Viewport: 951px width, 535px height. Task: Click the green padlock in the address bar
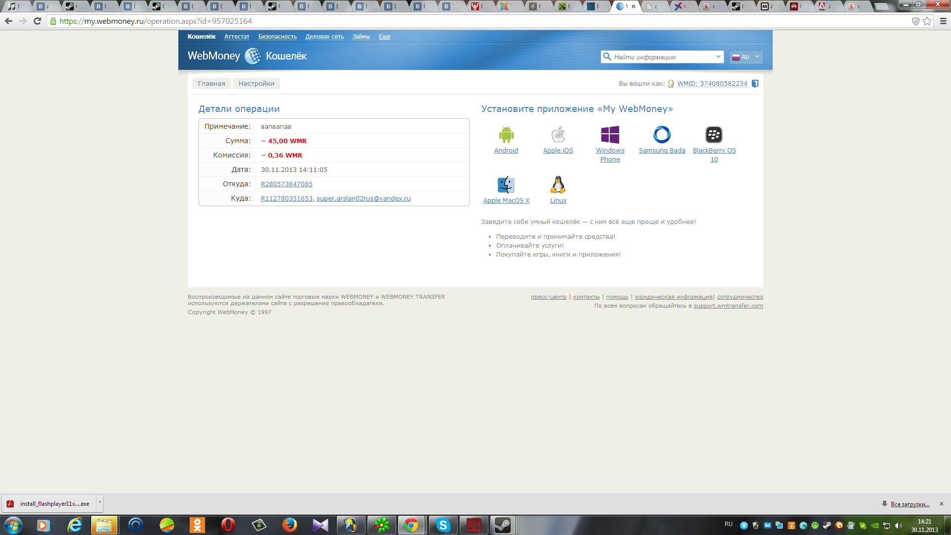click(53, 21)
